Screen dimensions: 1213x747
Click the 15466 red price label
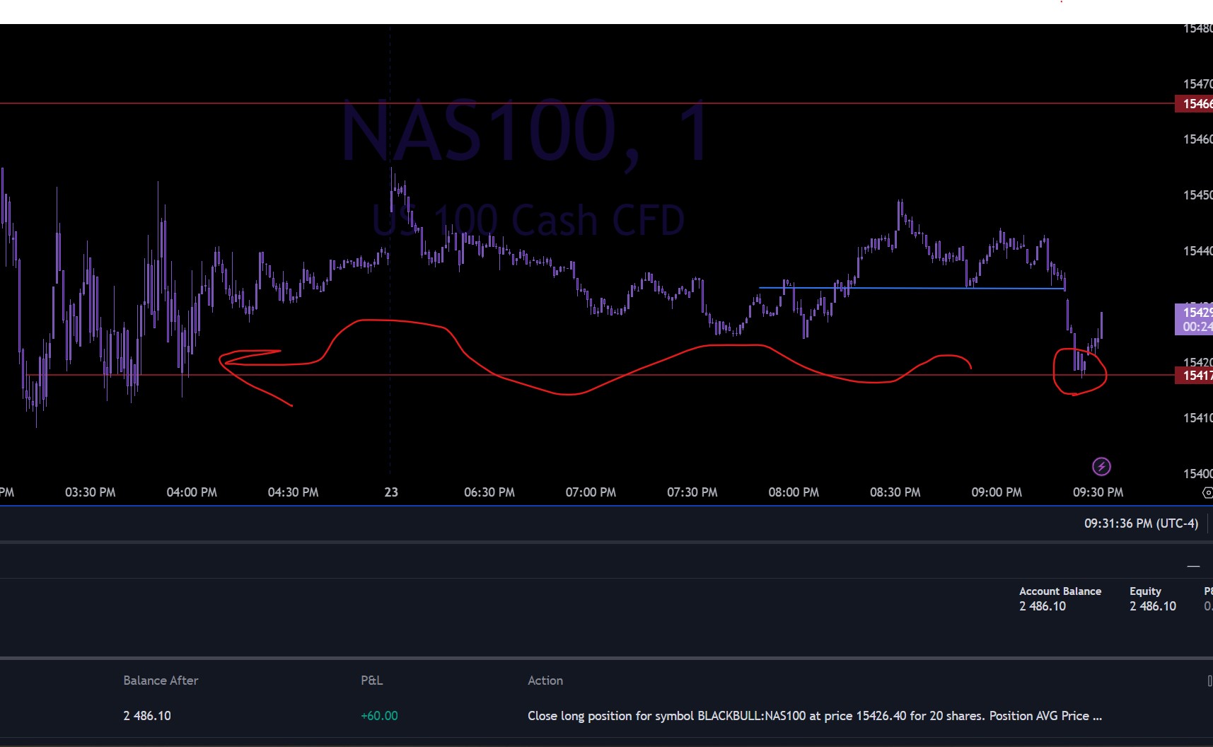coord(1196,104)
